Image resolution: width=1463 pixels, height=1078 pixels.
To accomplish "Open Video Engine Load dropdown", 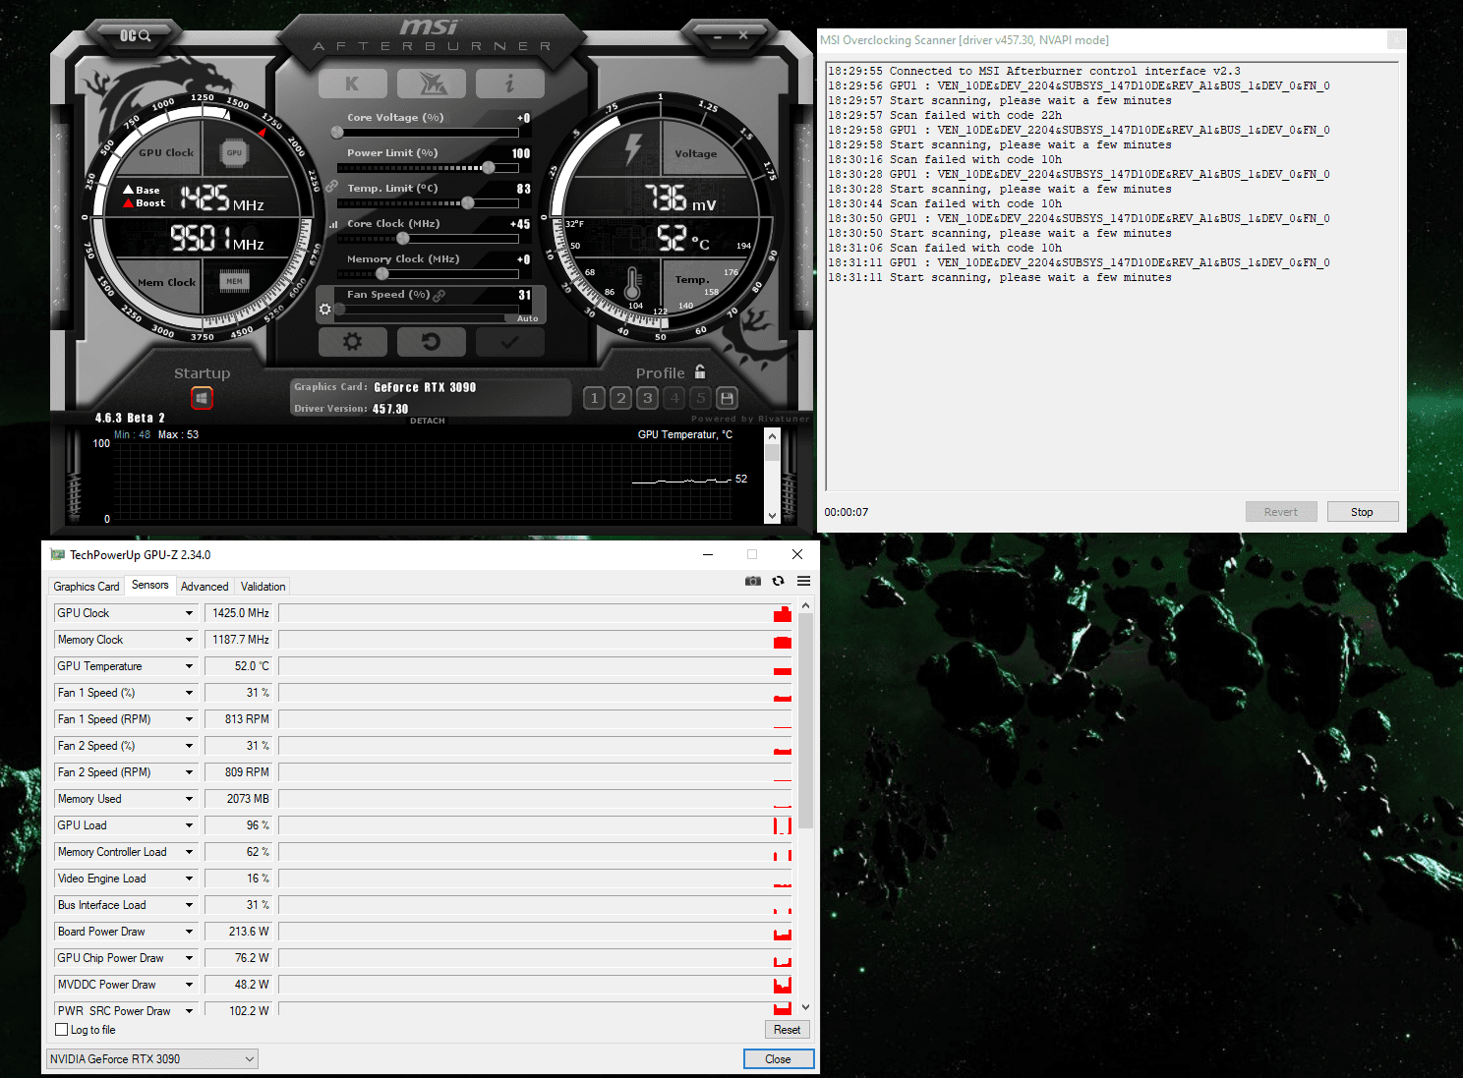I will coord(190,879).
